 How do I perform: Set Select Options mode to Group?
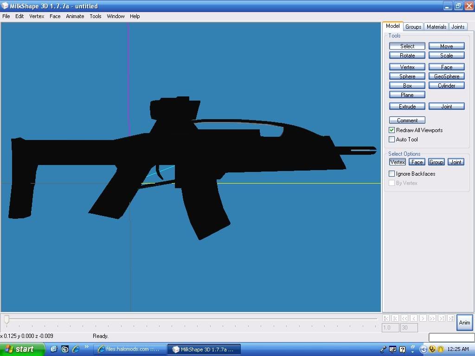point(436,162)
